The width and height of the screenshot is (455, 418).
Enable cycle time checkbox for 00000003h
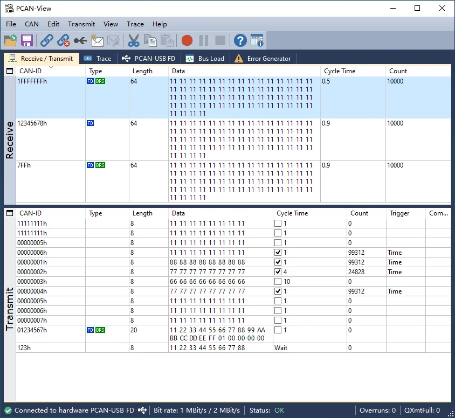pyautogui.click(x=278, y=282)
